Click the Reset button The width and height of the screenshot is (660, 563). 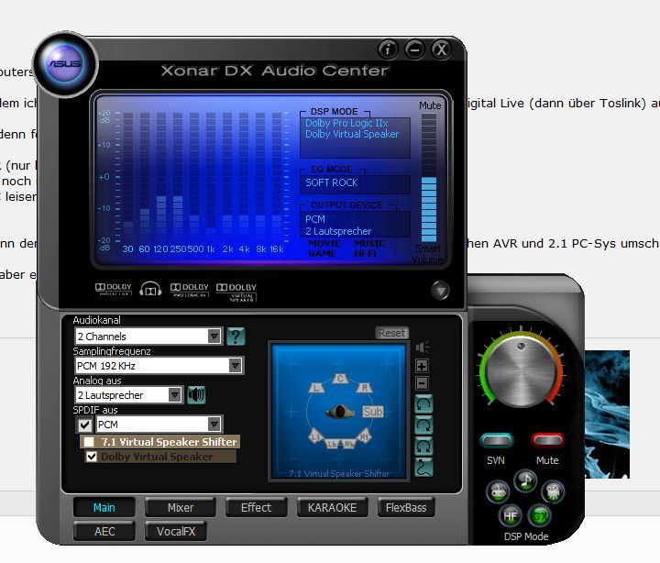coord(391,333)
